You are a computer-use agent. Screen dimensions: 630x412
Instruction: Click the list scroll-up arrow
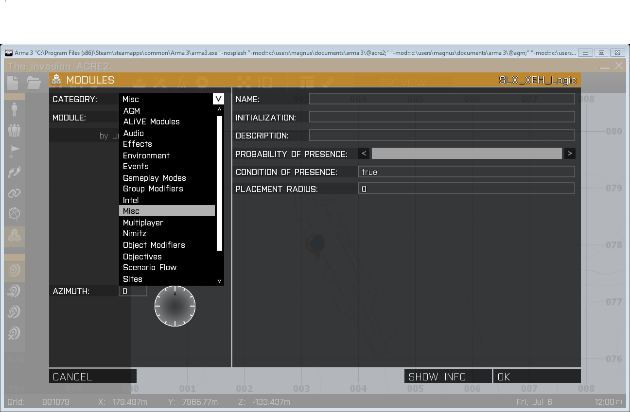pyautogui.click(x=219, y=110)
